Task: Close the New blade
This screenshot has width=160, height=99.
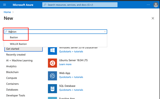Action: [x=153, y=18]
